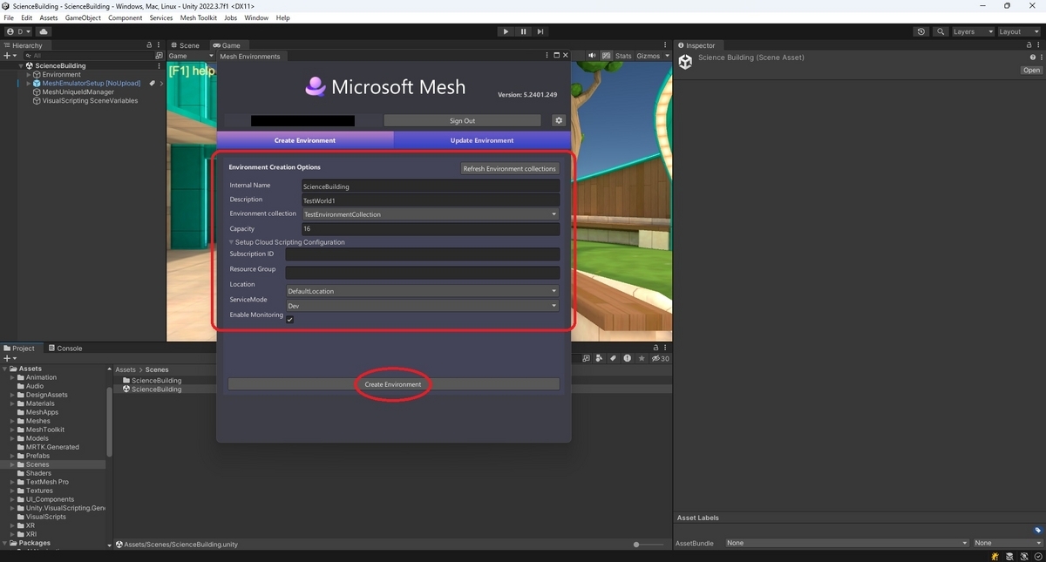Open the Component menu
Image resolution: width=1046 pixels, height=562 pixels.
(x=126, y=17)
